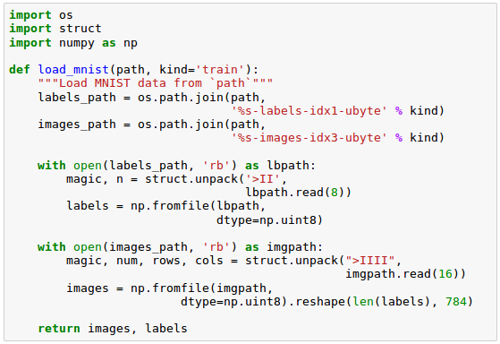Click the '>II' format string

point(263,179)
